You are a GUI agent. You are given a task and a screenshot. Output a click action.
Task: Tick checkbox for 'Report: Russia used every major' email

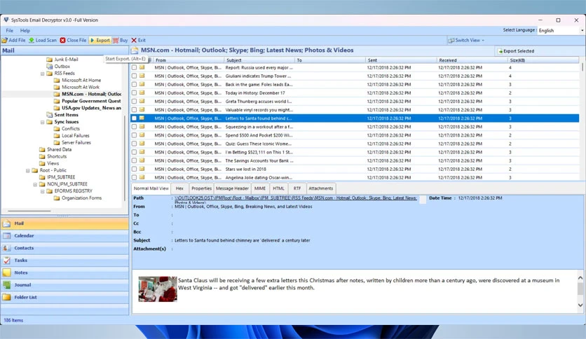tap(134, 67)
